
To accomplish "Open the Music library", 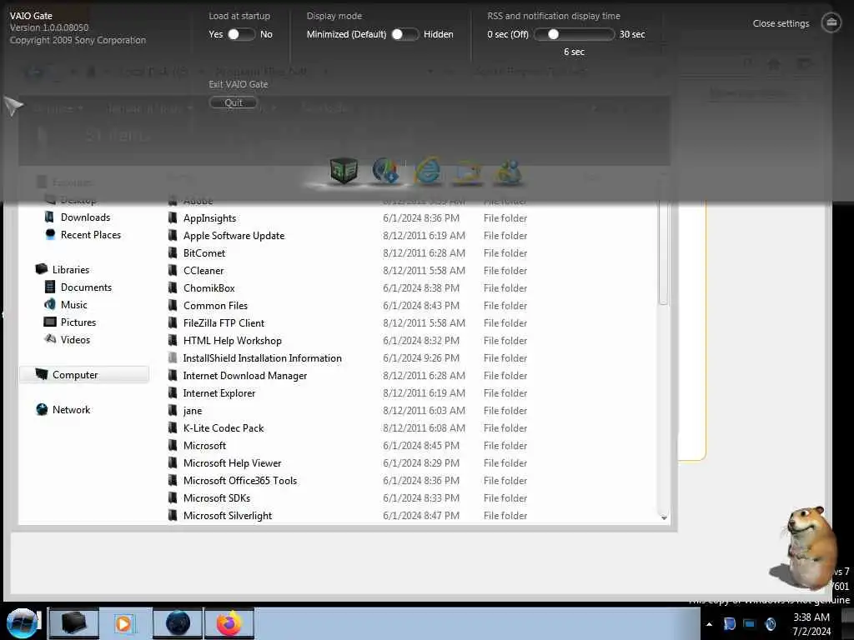I will (x=74, y=305).
